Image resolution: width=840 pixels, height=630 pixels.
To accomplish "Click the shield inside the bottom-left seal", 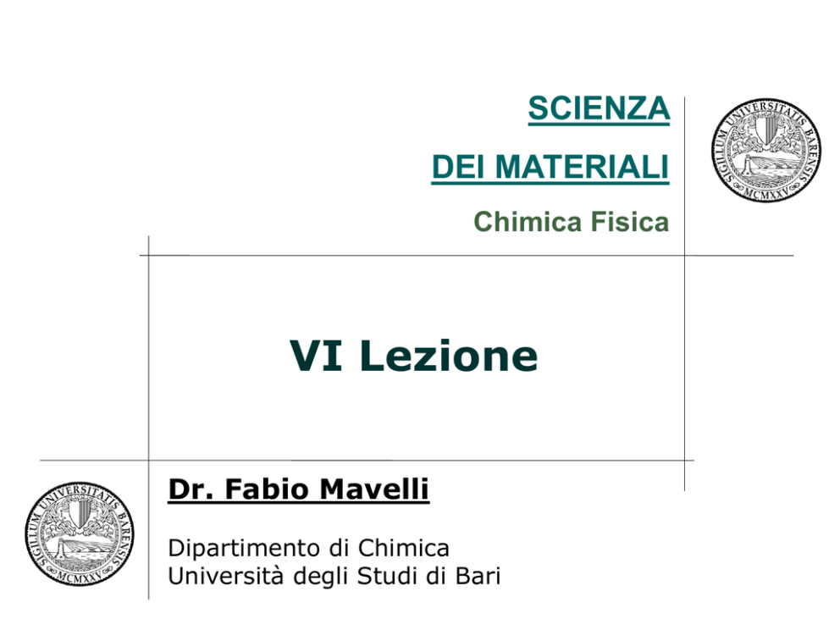I will [x=80, y=512].
